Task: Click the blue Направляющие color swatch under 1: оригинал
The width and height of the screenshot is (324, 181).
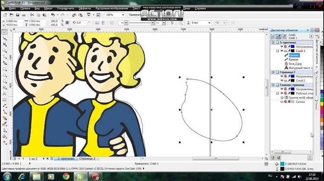Action: coord(292,47)
